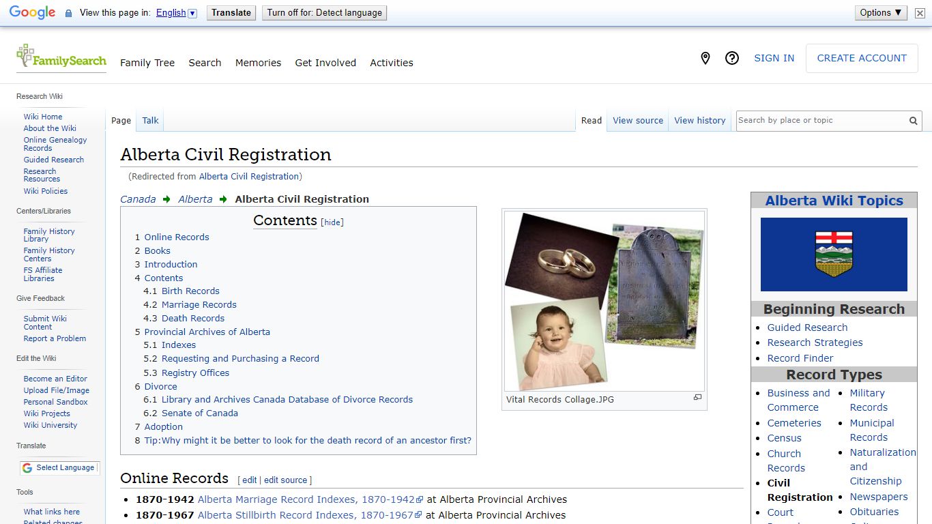Jump to Provincial Archives of Alberta in Contents
Image resolution: width=932 pixels, height=524 pixels.
pyautogui.click(x=207, y=332)
